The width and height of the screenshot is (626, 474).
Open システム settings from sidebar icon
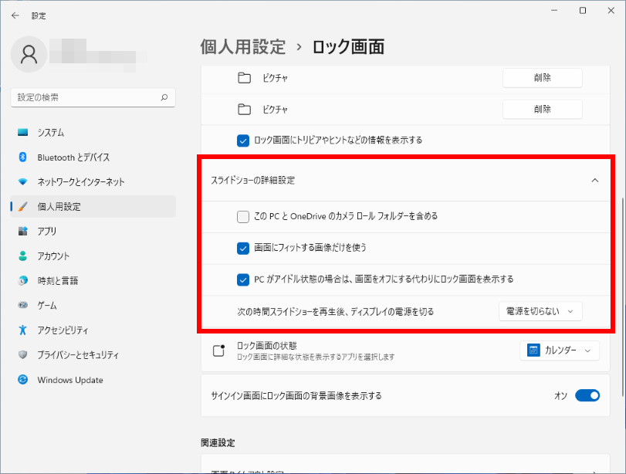(x=23, y=133)
